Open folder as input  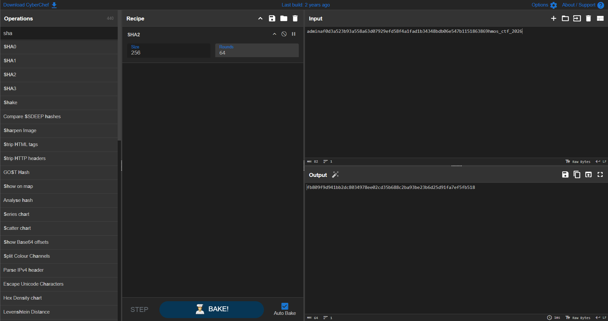[x=565, y=19]
